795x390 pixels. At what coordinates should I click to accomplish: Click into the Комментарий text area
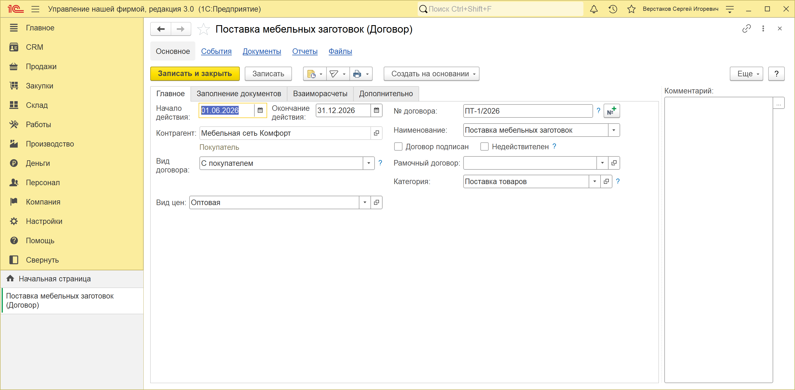[x=718, y=240]
